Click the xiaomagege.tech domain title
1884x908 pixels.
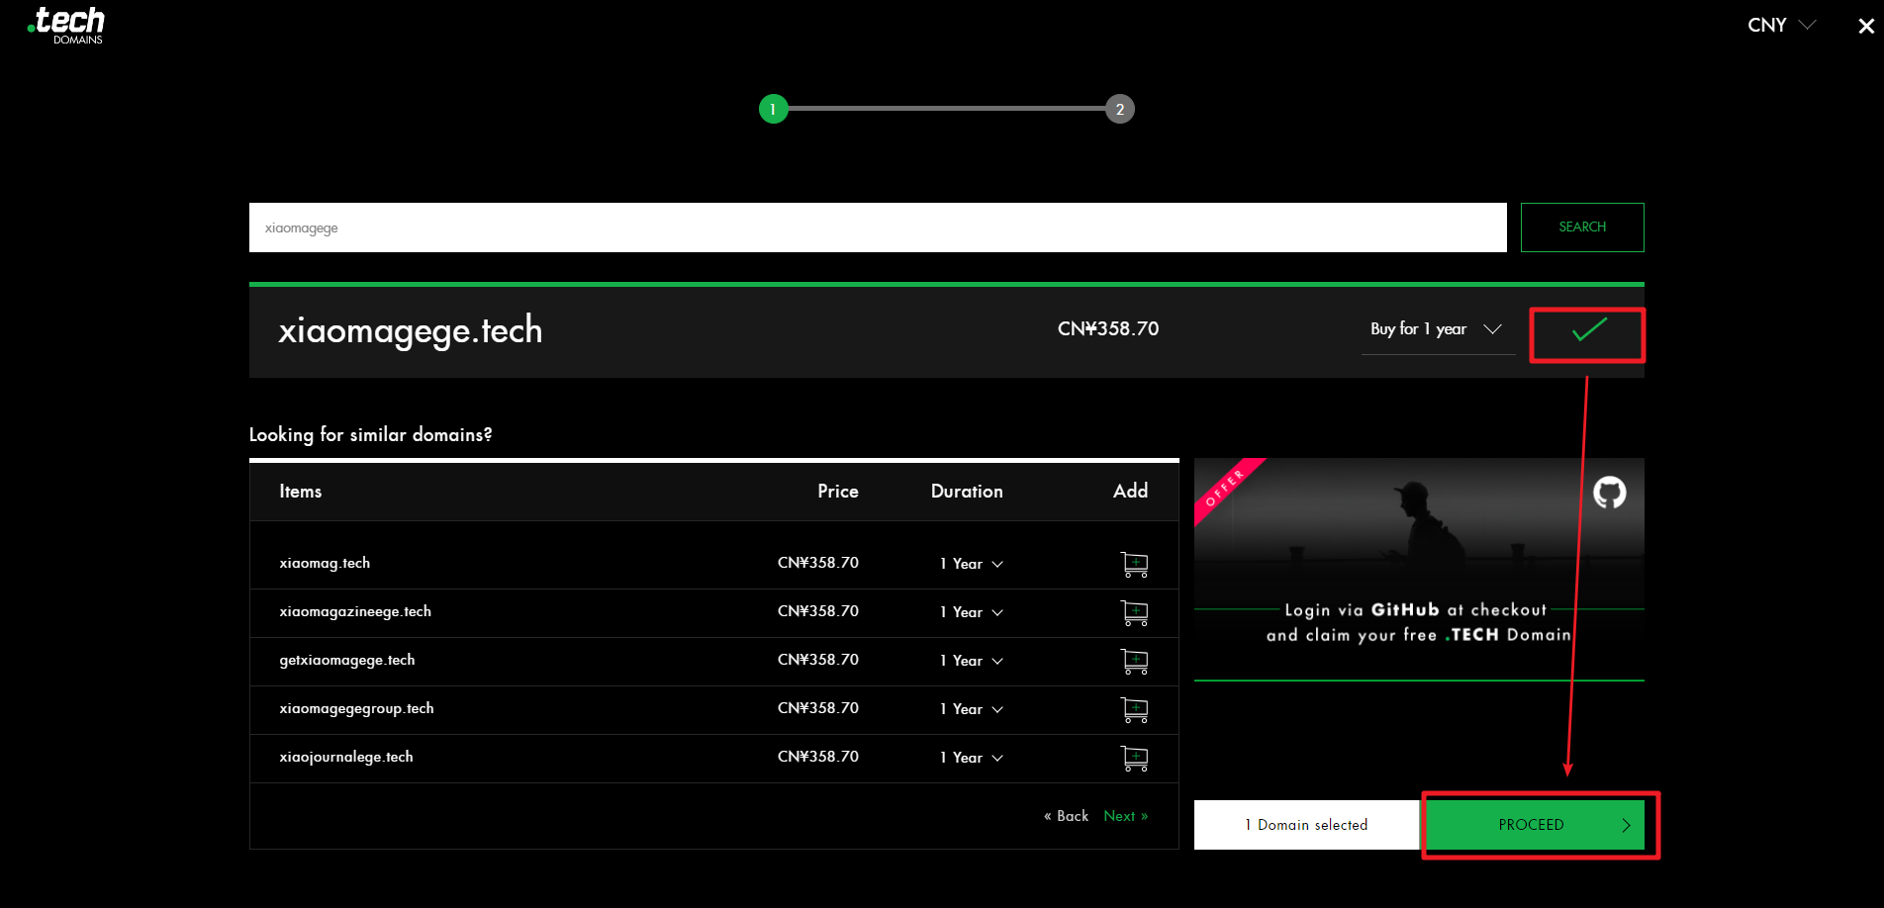point(411,330)
